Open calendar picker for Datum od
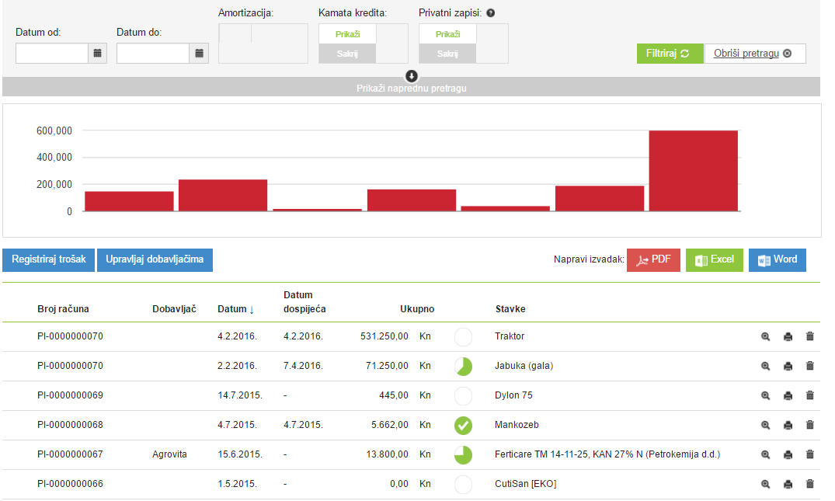This screenshot has height=501, width=835. [x=98, y=53]
